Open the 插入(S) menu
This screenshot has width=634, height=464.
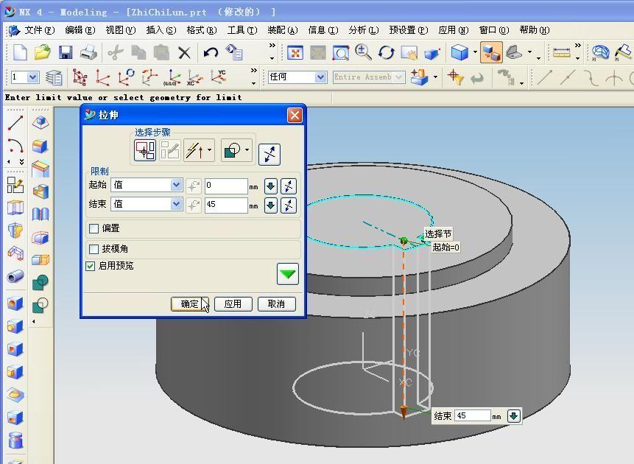coord(161,30)
